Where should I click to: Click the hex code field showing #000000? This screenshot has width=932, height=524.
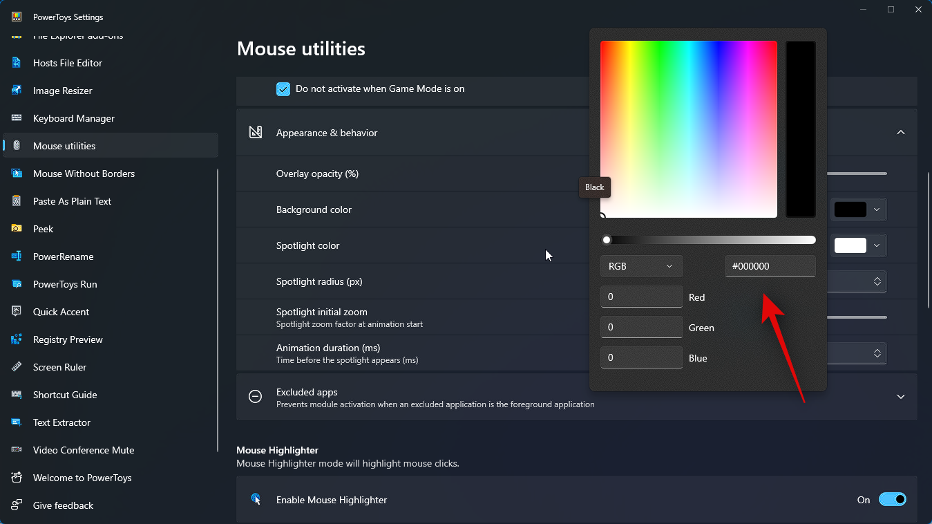770,266
